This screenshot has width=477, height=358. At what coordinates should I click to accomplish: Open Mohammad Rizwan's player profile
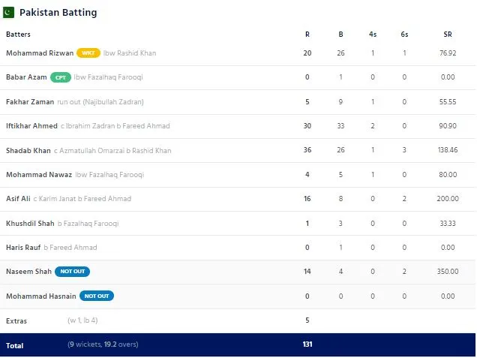[39, 53]
